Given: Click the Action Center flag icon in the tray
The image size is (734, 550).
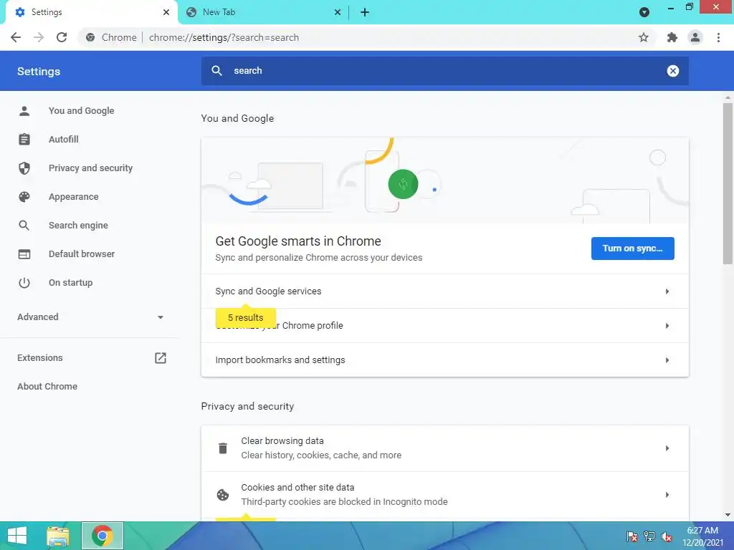Looking at the screenshot, I should (x=632, y=536).
